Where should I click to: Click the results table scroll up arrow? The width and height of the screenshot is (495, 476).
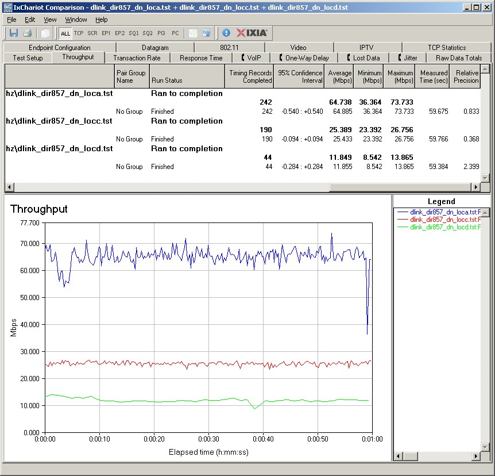pos(485,68)
